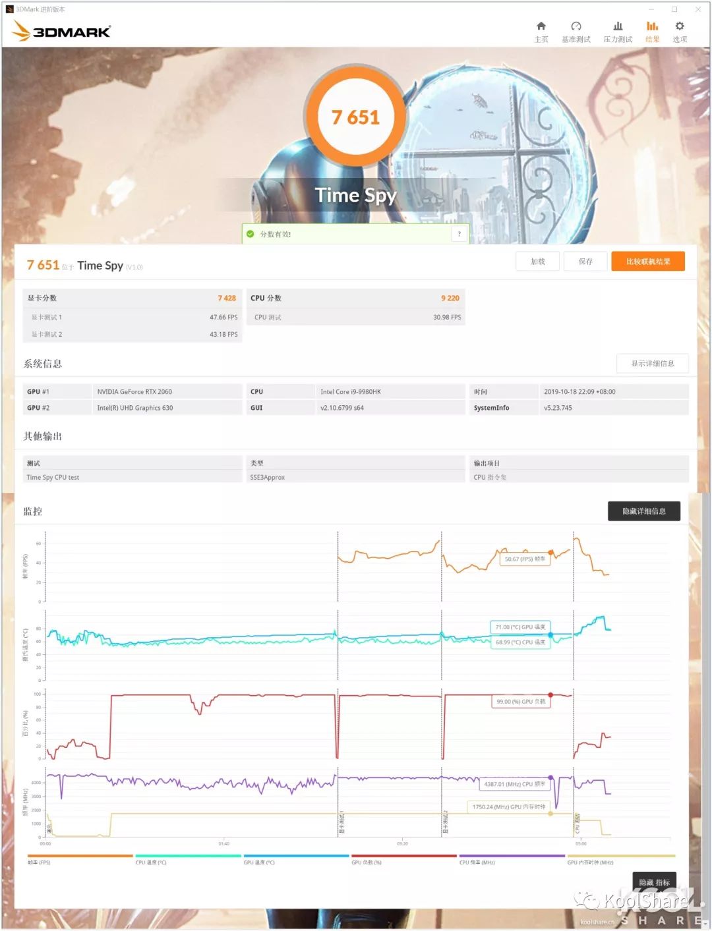Viewport: 712px width, 931px height.
Task: Click the 显卡测试 1 row with 47.66 FPS
Action: 132,317
